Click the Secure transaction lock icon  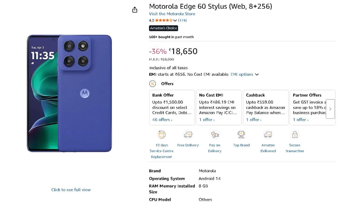tap(295, 135)
